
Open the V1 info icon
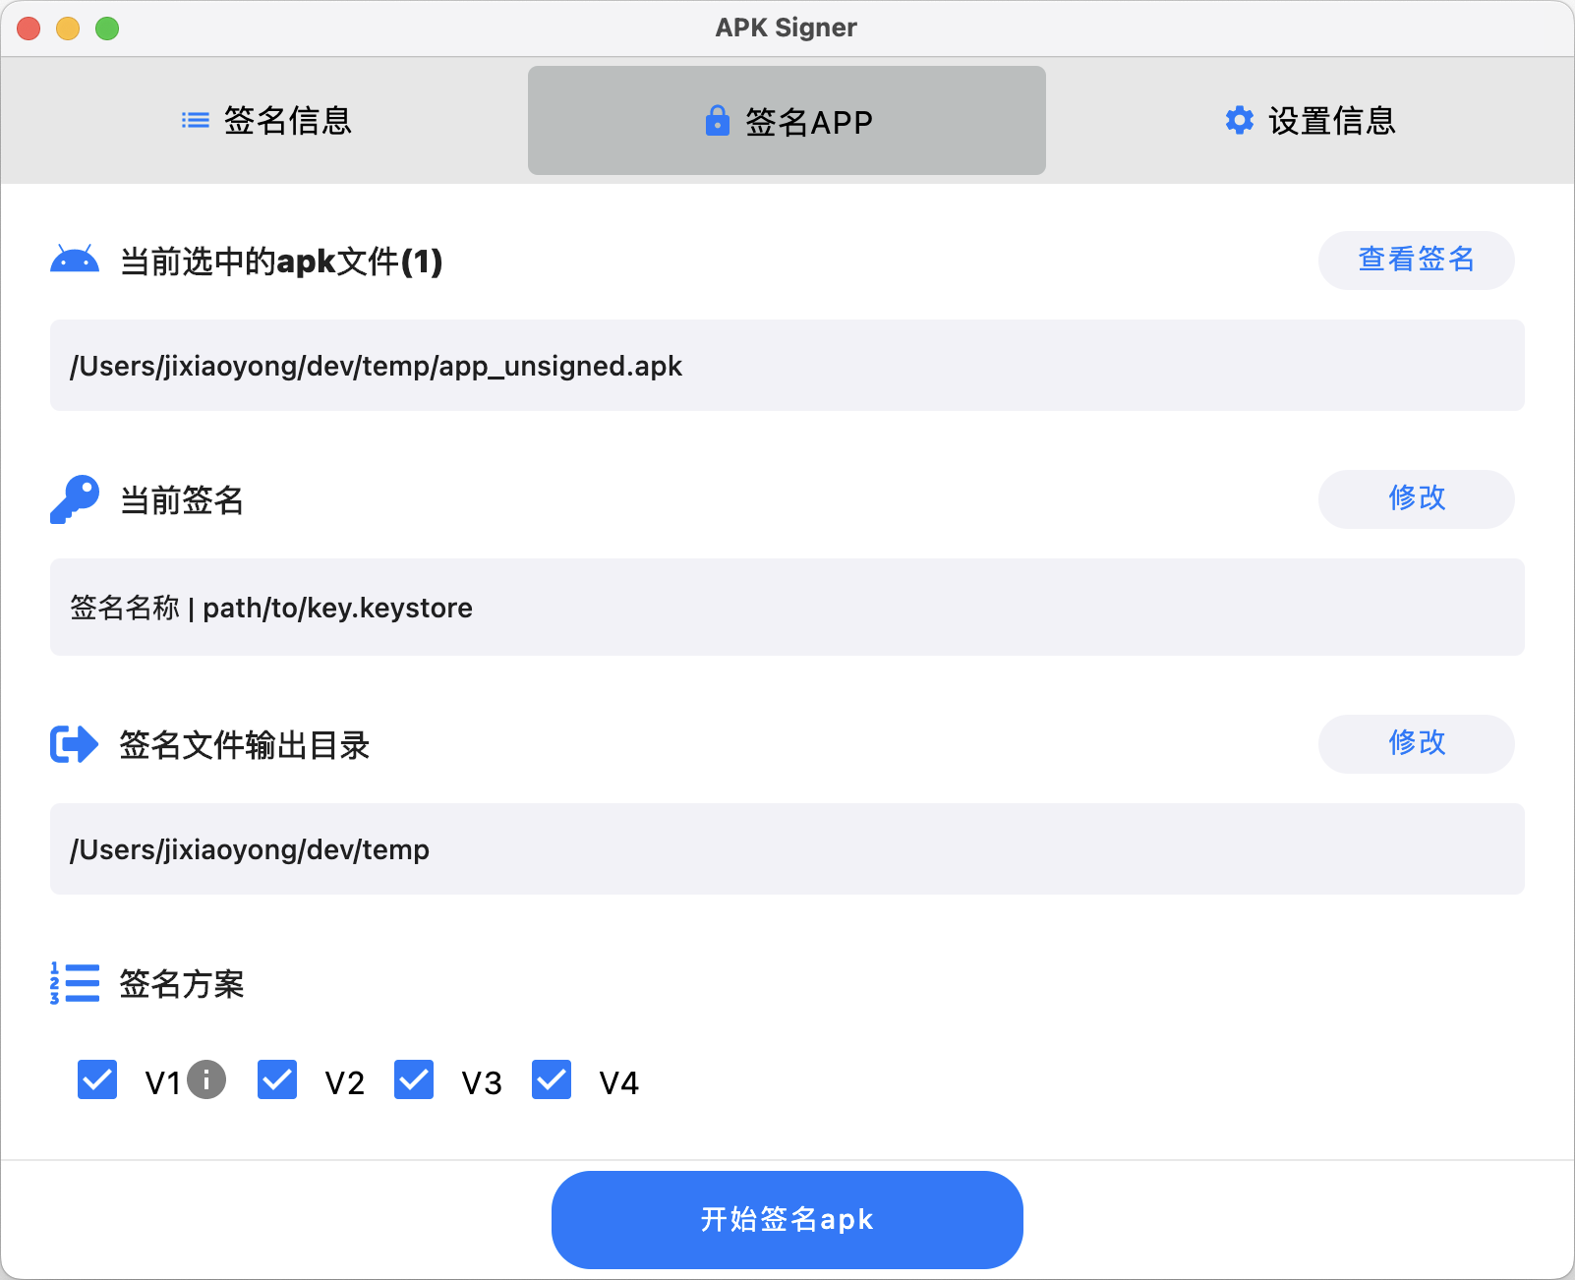click(206, 1079)
